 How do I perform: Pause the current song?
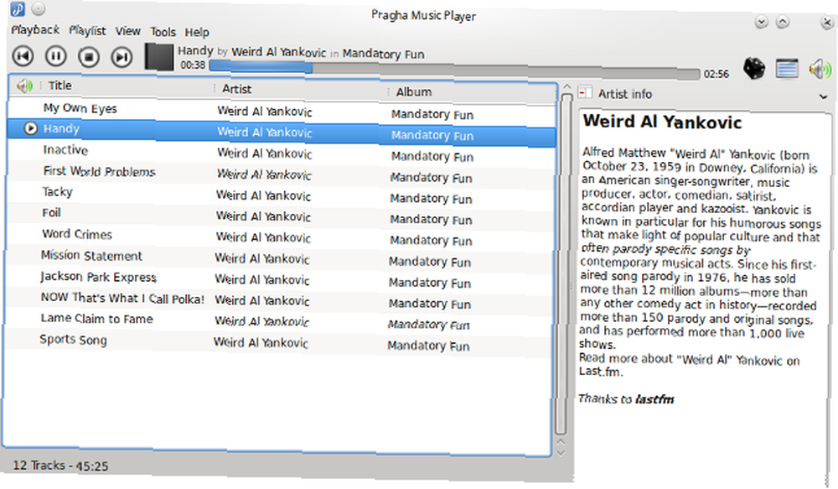[55, 56]
